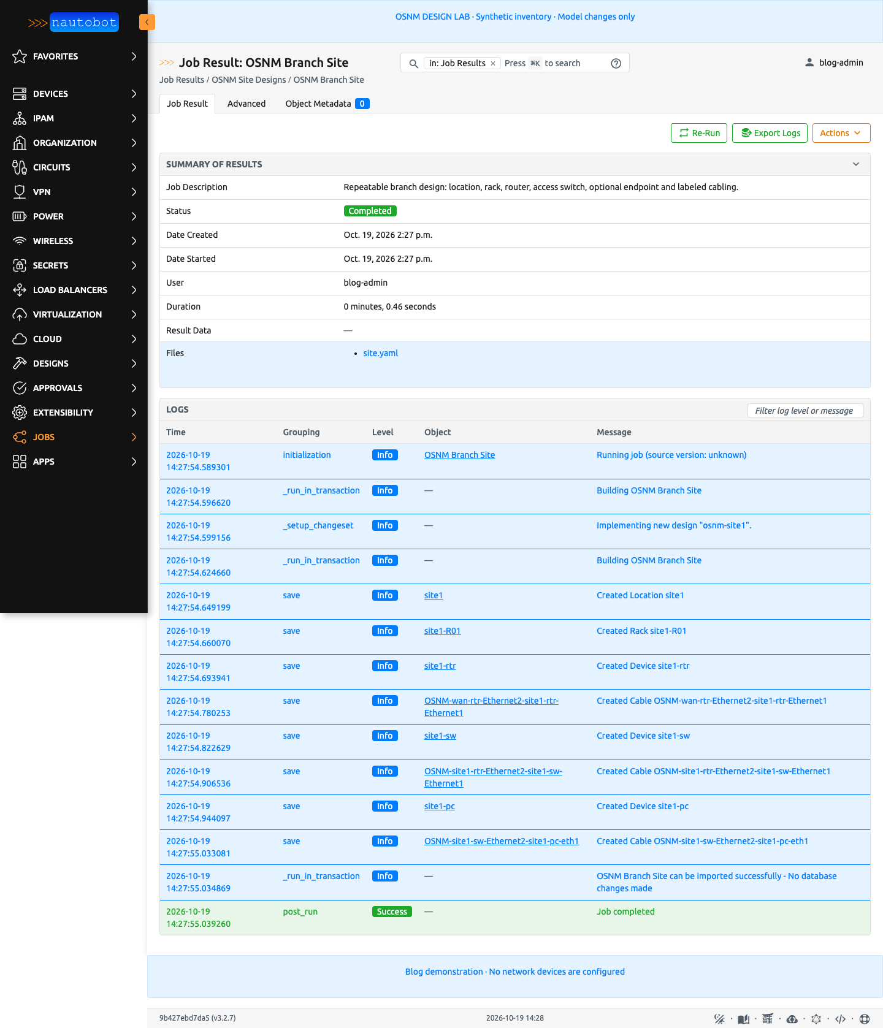Viewport: 883px width, 1028px height.
Task: Open the search help question-mark icon
Action: click(x=616, y=63)
